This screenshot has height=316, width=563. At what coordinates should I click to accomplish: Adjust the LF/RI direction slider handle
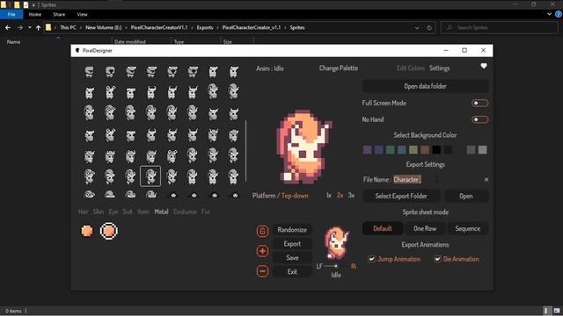336,266
